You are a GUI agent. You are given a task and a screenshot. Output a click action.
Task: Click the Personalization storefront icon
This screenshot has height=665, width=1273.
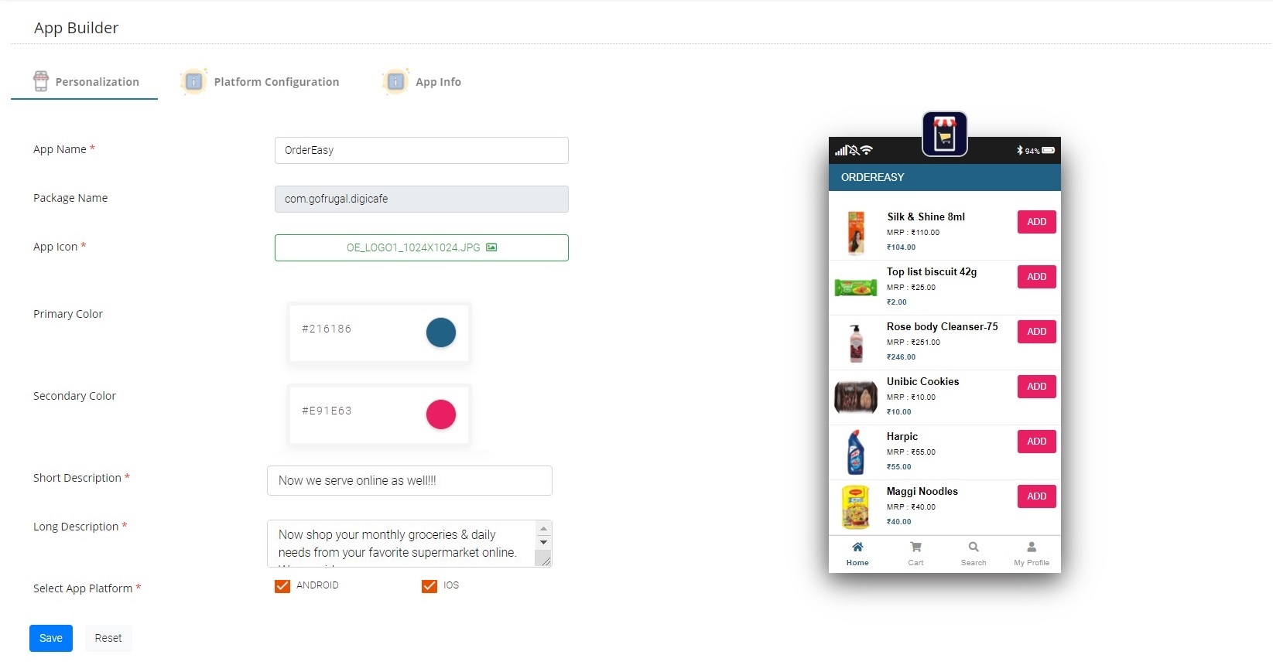(41, 81)
